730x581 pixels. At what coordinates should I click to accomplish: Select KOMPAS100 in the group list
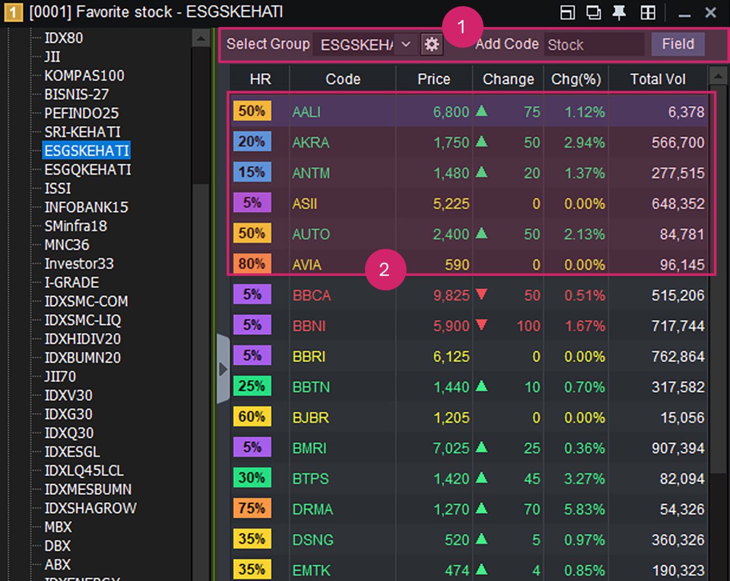tap(84, 76)
